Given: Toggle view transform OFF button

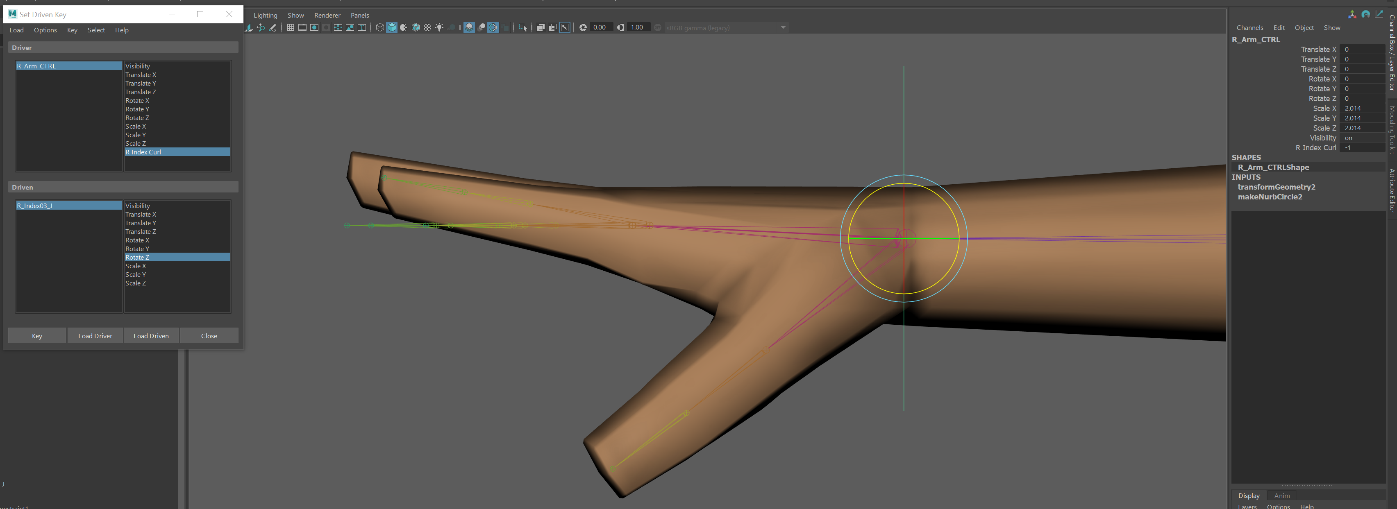Looking at the screenshot, I should coord(657,28).
